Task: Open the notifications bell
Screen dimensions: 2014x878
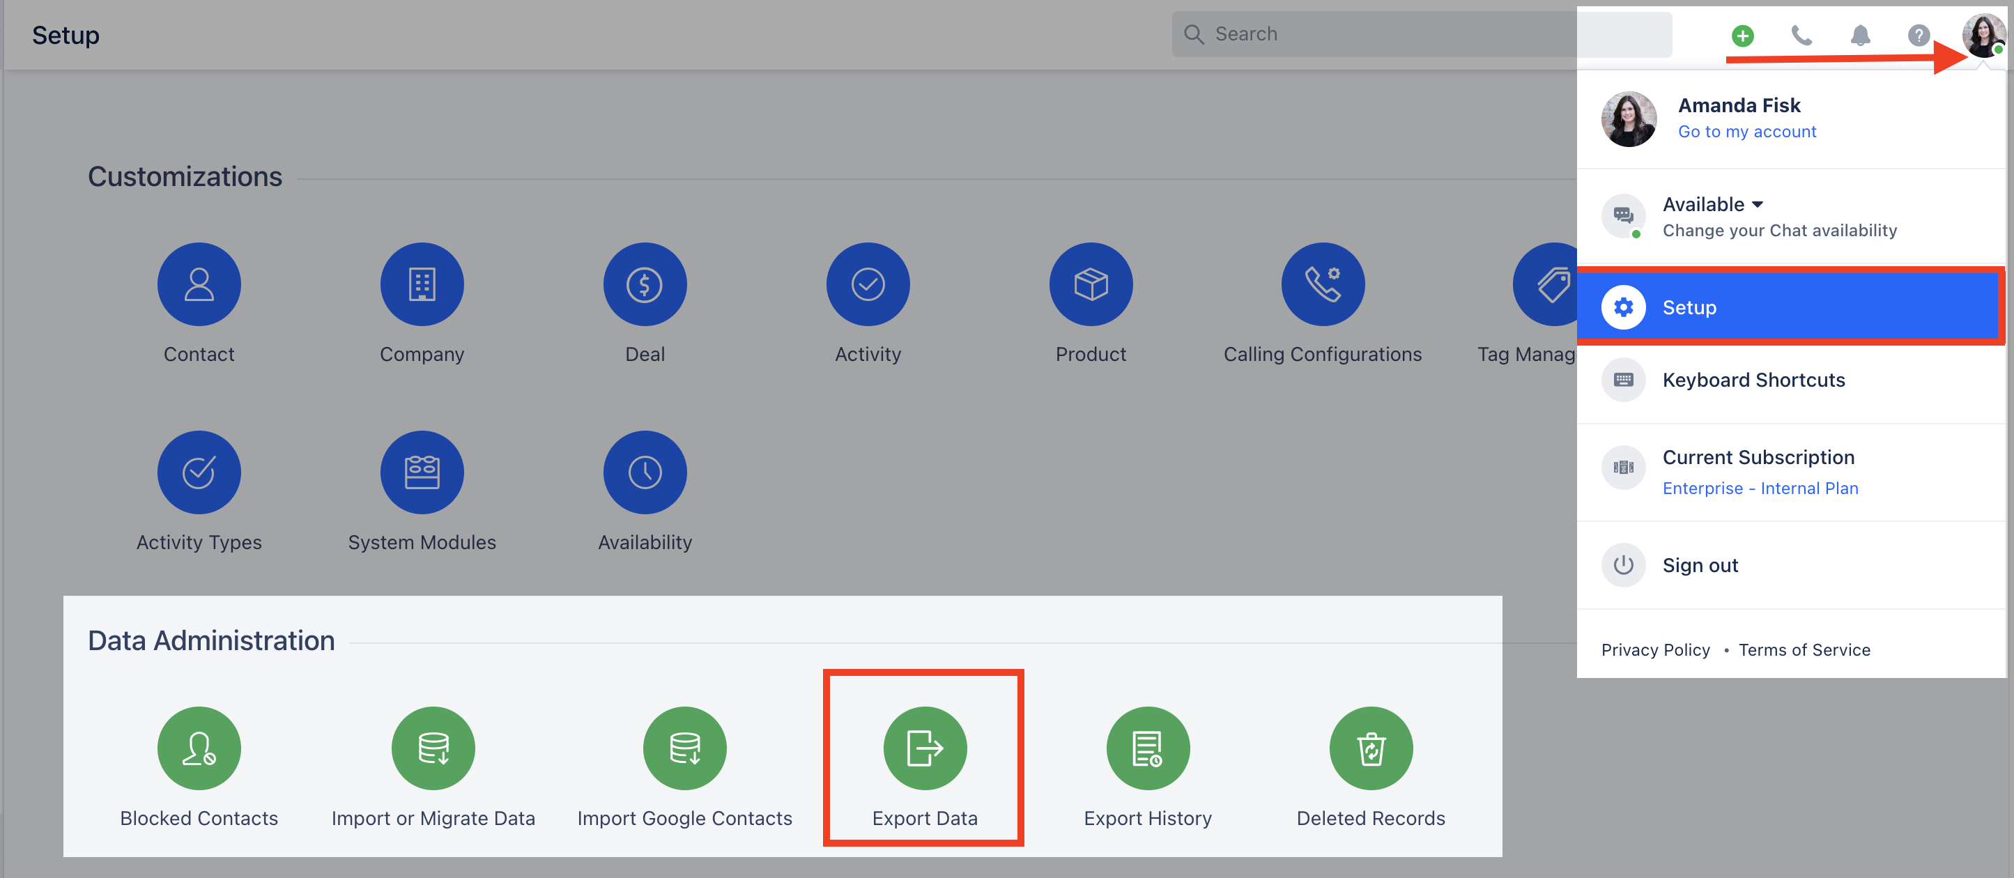Action: pos(1860,35)
